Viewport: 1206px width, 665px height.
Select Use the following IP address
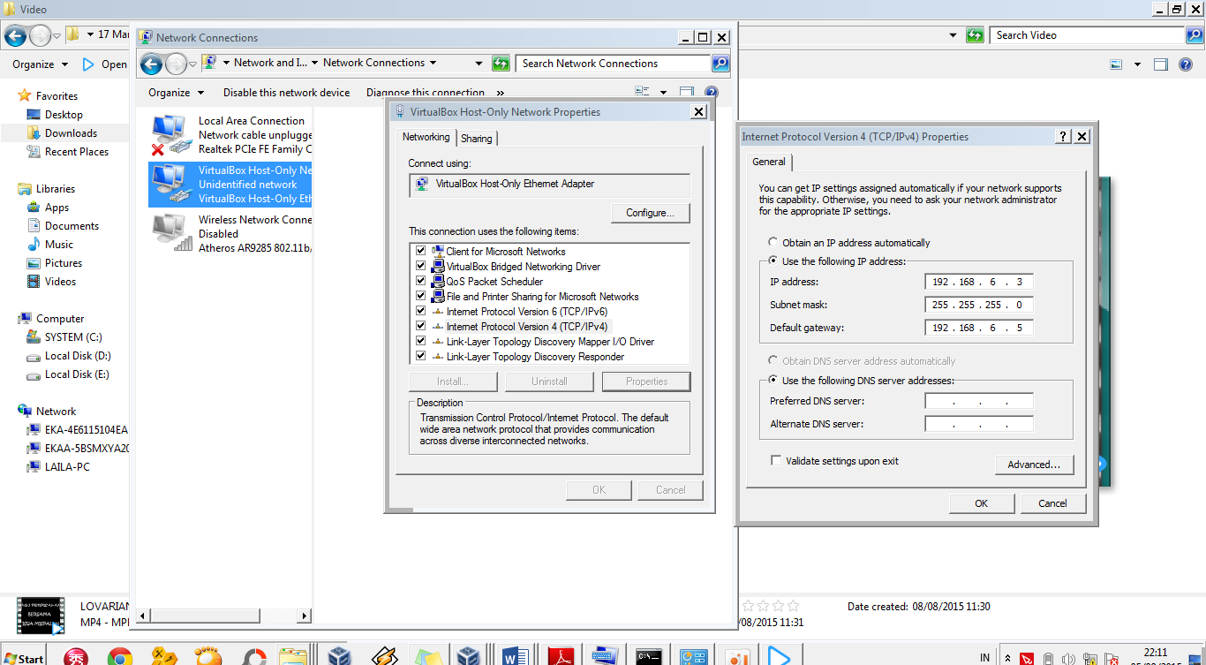[773, 261]
